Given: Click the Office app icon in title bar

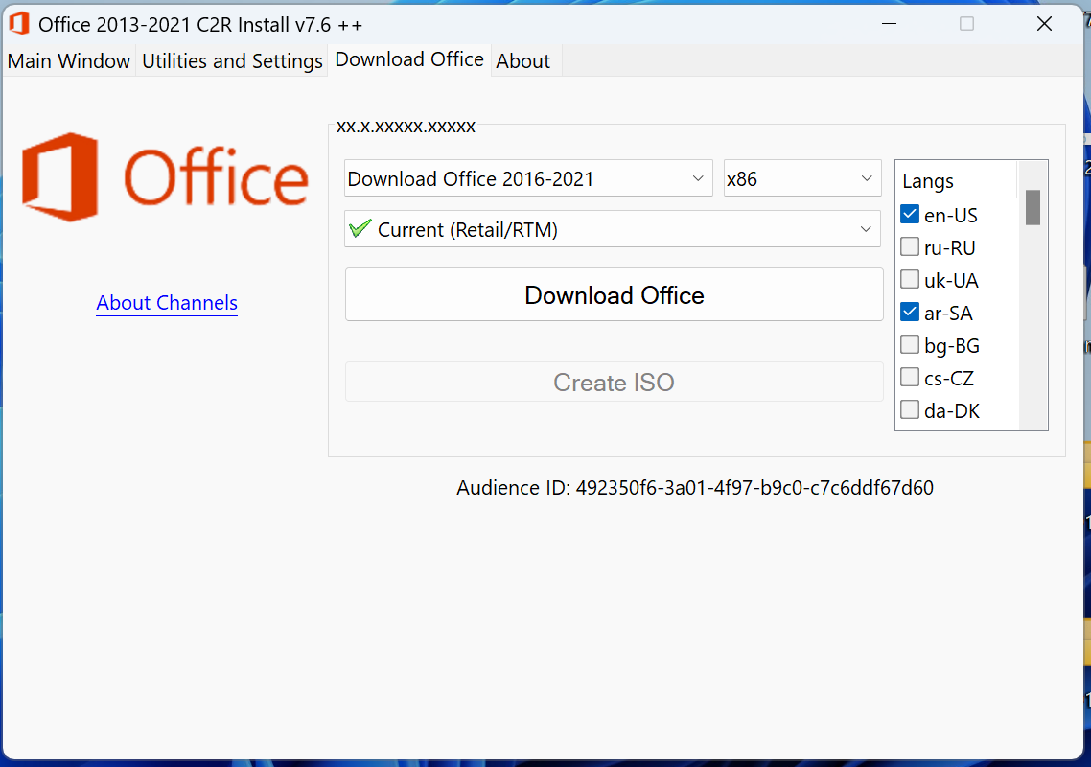Looking at the screenshot, I should click(19, 24).
